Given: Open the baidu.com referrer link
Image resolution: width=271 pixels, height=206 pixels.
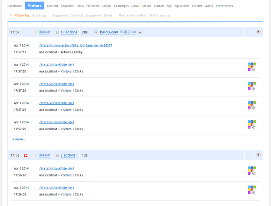Looking at the screenshot, I should point(109,32).
